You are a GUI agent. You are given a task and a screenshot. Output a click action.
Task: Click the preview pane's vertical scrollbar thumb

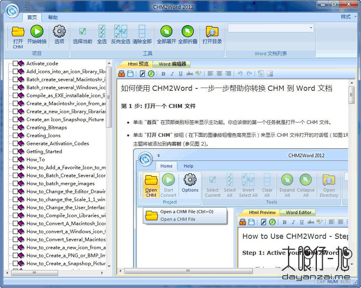[x=351, y=95]
